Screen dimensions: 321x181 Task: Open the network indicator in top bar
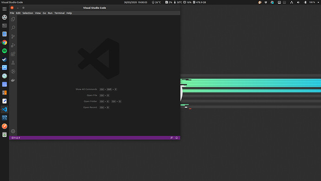click(x=292, y=2)
